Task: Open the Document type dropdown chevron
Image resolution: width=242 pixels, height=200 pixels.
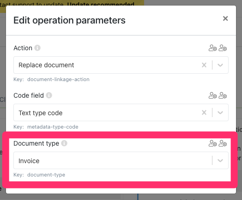Action: (220, 160)
